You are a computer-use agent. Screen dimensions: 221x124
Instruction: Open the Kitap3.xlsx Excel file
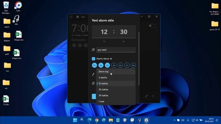17,54
